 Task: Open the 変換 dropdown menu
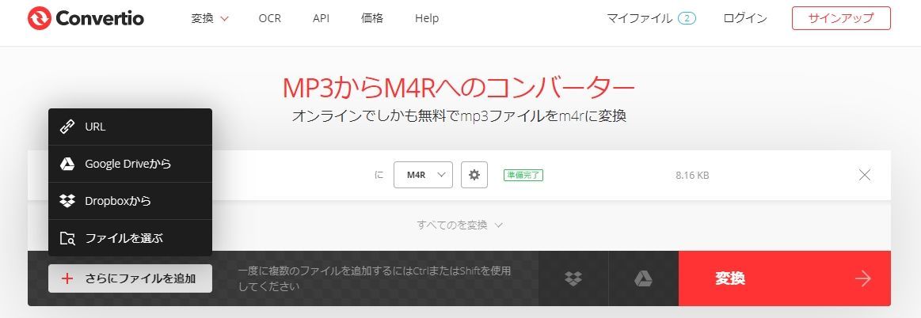click(x=210, y=18)
